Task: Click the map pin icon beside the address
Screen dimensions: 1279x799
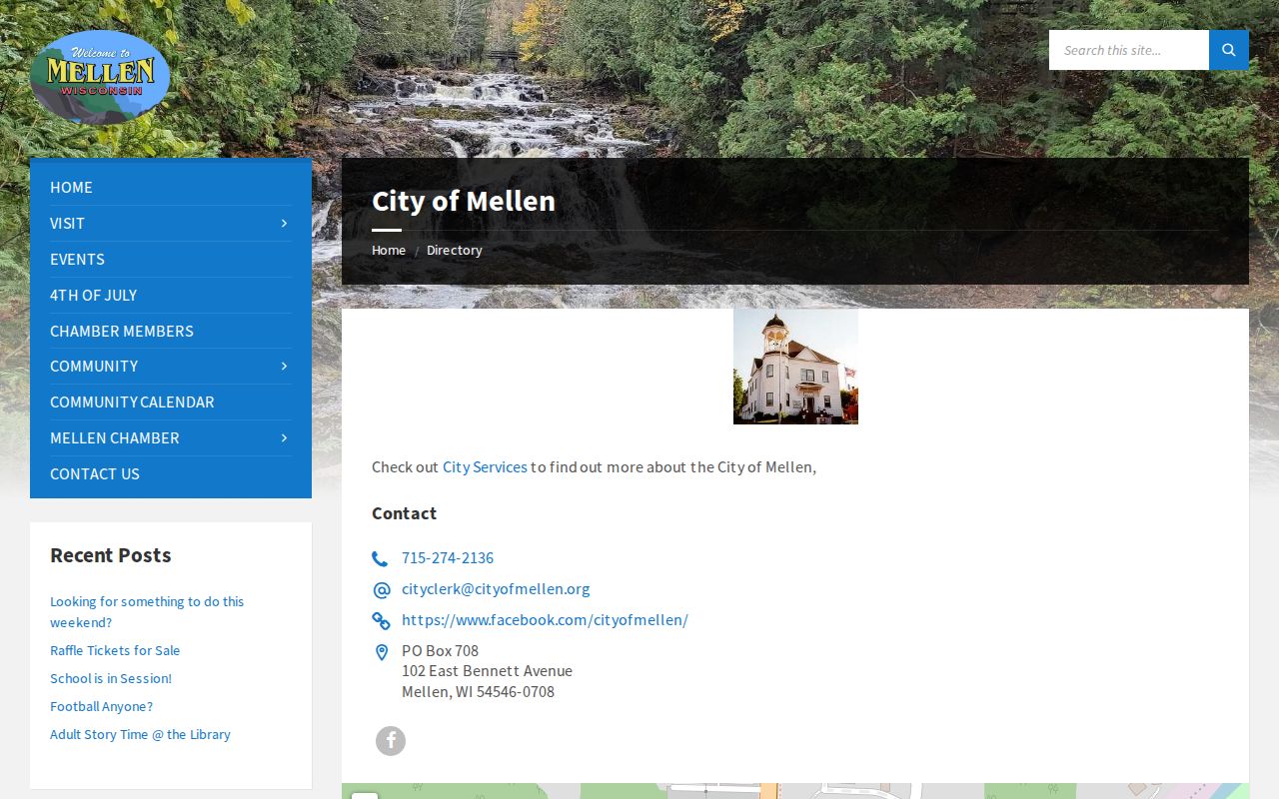Action: coord(381,652)
